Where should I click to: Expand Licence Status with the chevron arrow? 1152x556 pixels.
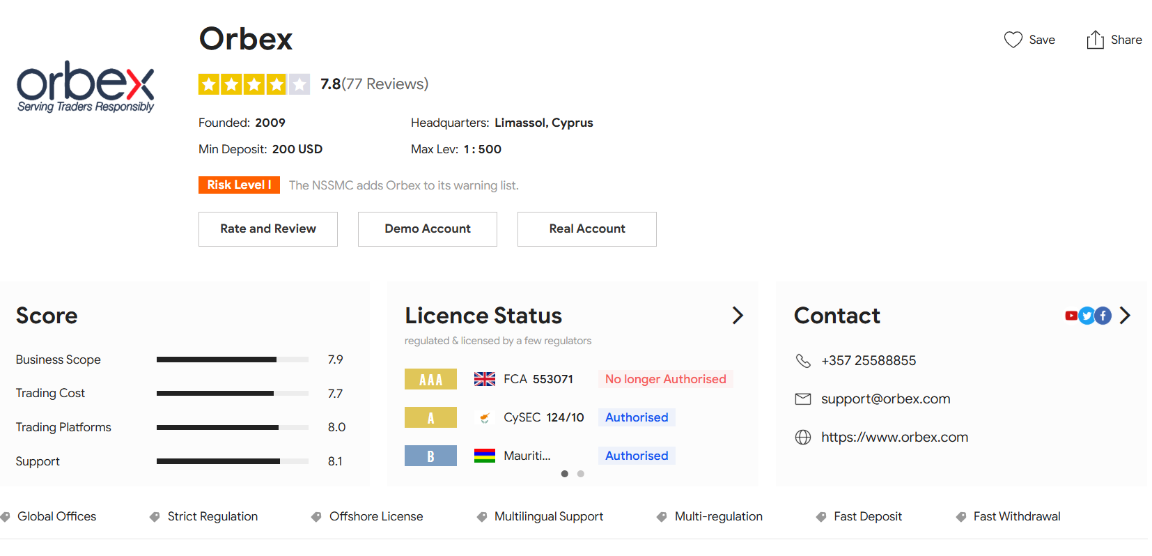click(x=738, y=316)
